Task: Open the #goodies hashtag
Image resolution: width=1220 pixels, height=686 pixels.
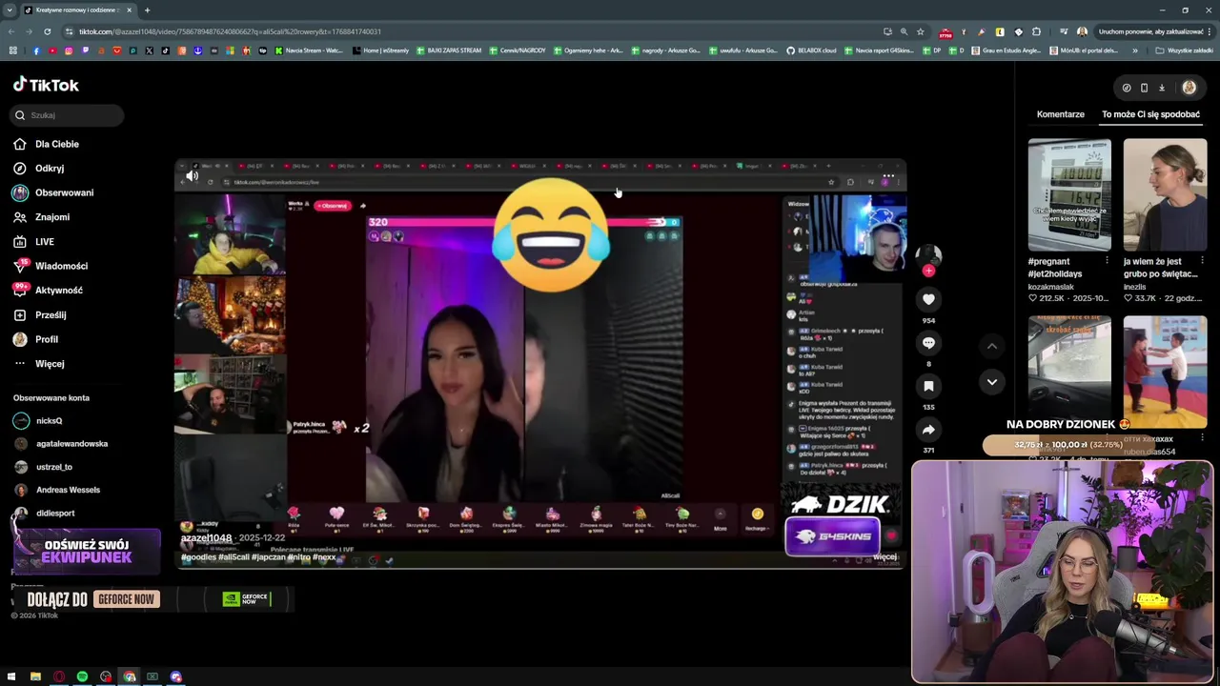Action: tap(198, 557)
